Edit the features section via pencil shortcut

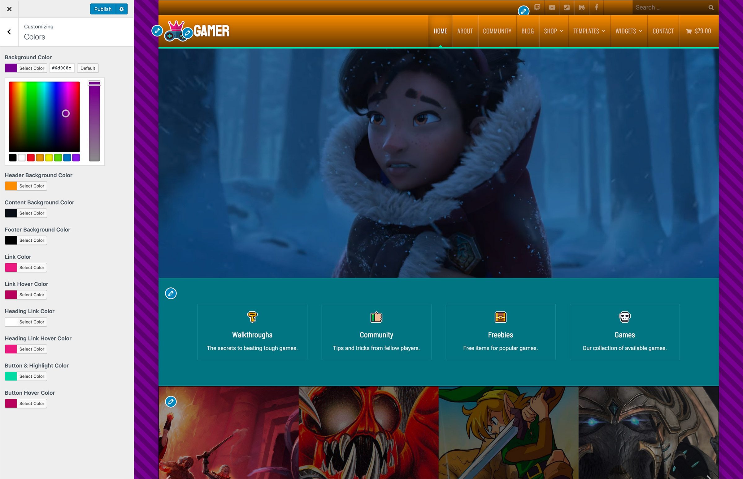point(171,293)
